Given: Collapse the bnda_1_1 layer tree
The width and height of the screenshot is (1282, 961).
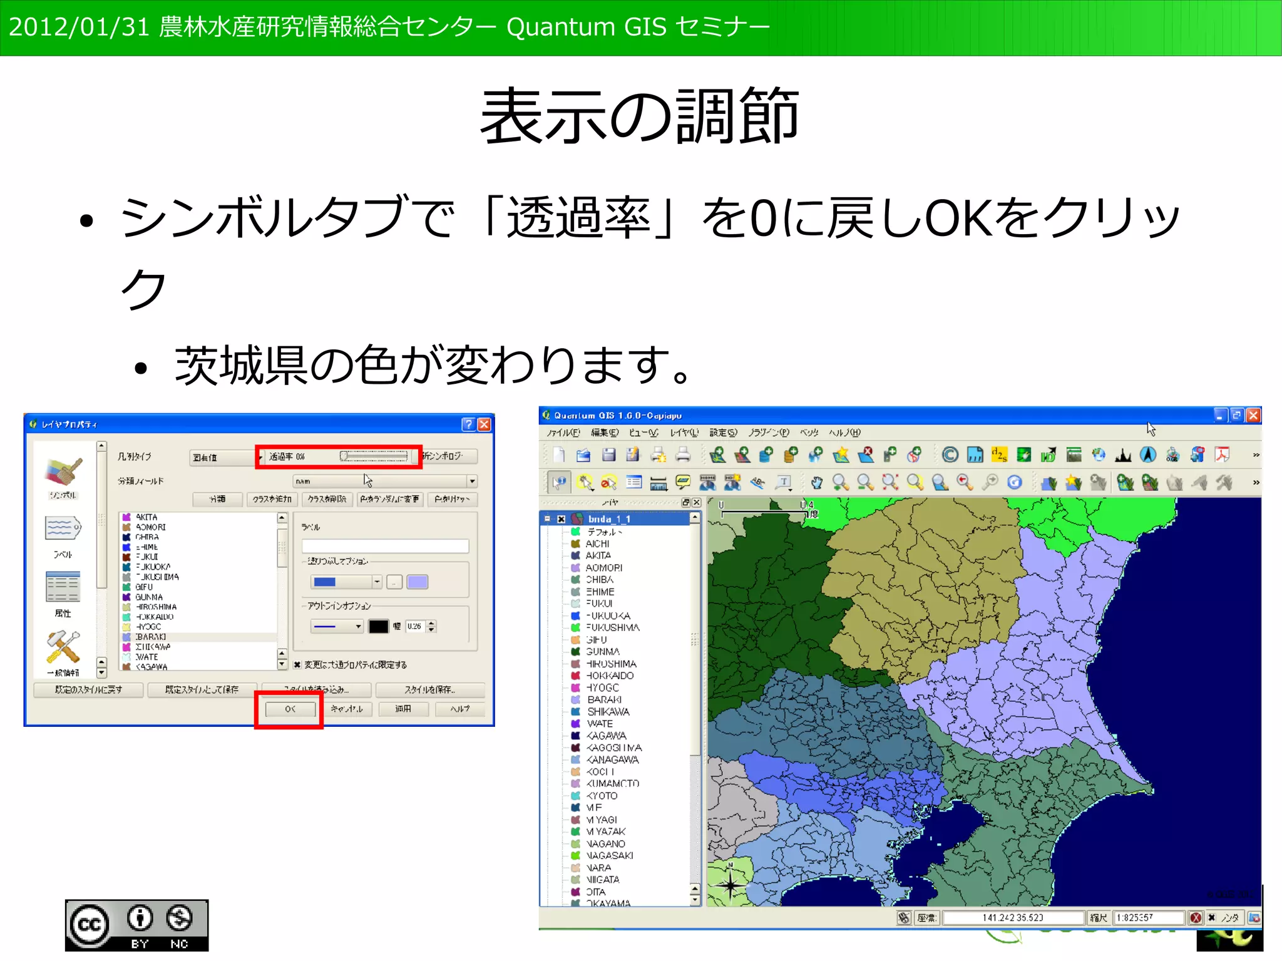Looking at the screenshot, I should point(548,519).
